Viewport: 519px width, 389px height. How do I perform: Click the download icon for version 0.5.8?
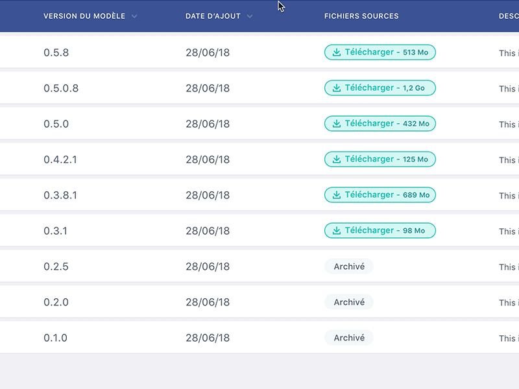point(337,53)
